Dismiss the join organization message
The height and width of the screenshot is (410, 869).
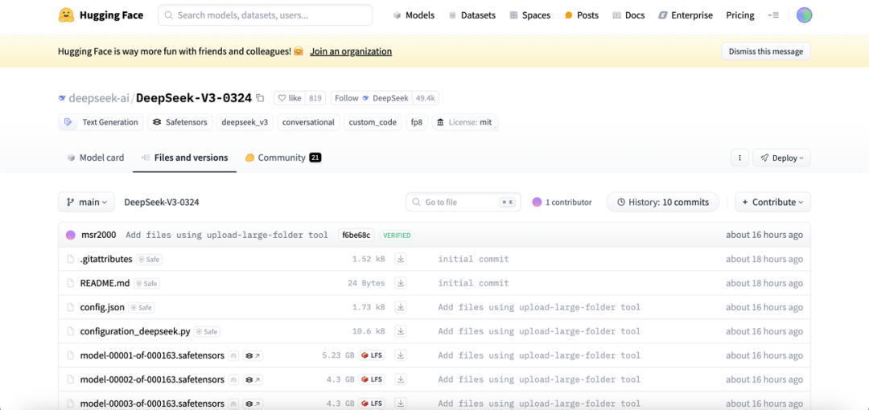765,51
